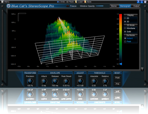Screen dimensions: 148x114
Task: Click the Release knob
Action: pos(55,81)
